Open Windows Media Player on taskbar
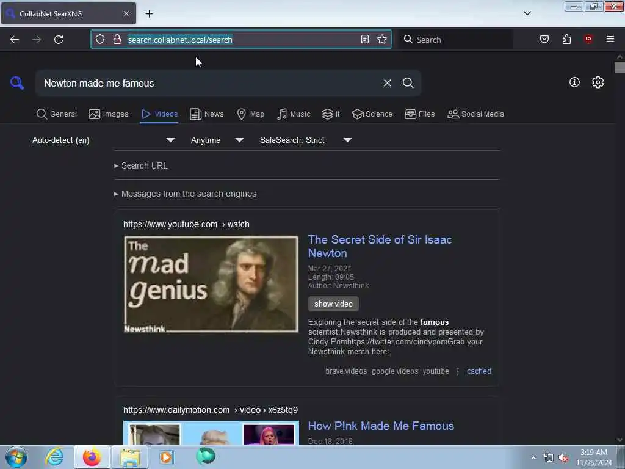The width and height of the screenshot is (625, 469). pyautogui.click(x=166, y=457)
